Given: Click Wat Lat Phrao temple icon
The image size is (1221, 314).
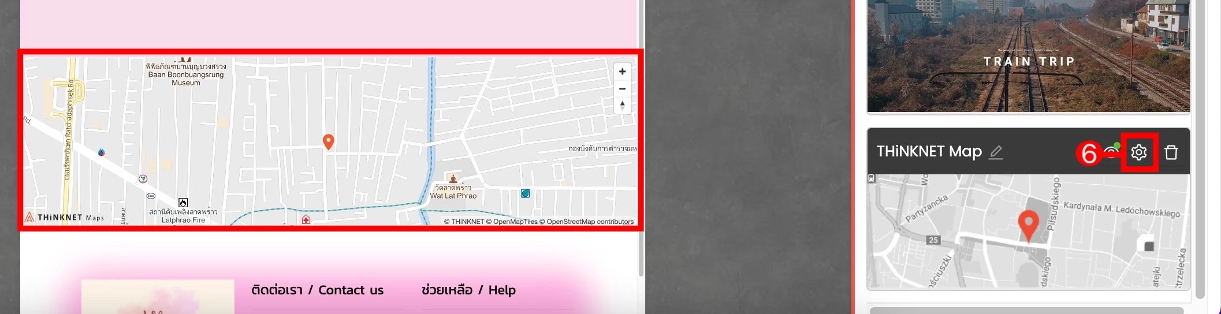Looking at the screenshot, I should [453, 178].
